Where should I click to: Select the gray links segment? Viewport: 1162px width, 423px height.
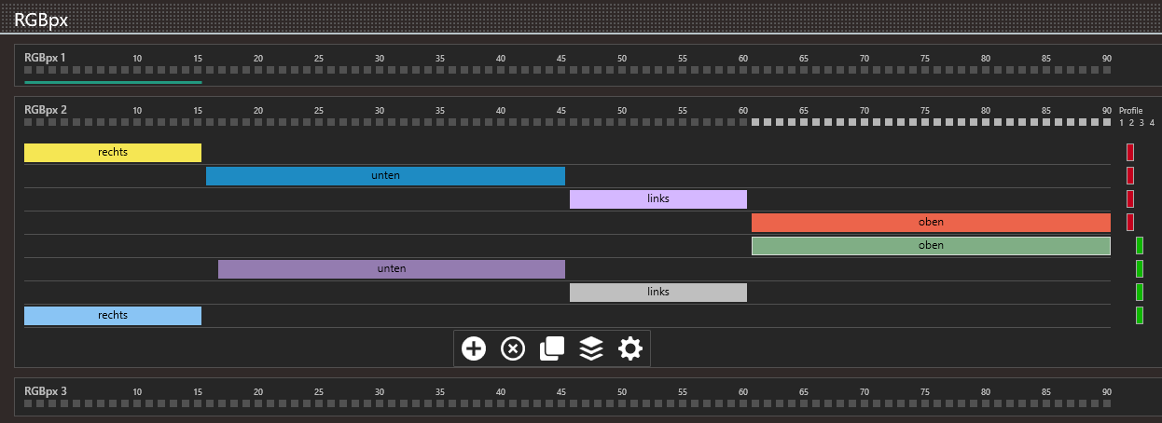click(658, 293)
